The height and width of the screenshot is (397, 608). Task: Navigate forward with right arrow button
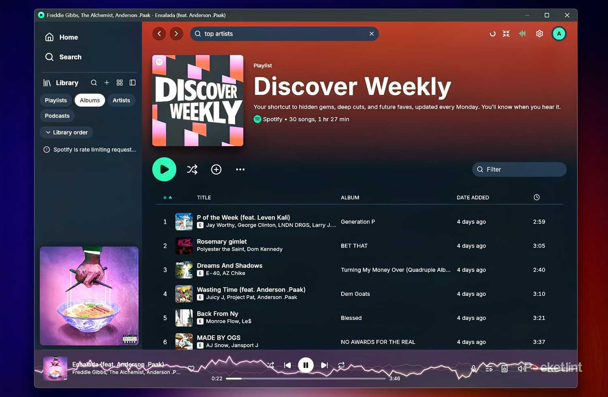coord(176,34)
